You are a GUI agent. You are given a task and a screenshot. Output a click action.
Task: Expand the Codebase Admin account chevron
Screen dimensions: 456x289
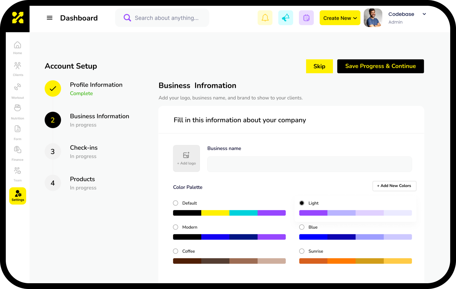click(x=424, y=14)
